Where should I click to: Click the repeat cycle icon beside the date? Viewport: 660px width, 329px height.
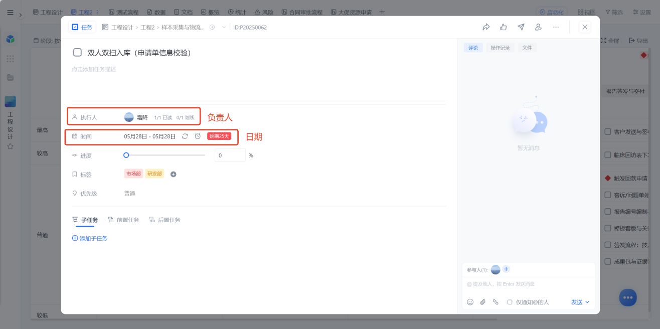(x=185, y=136)
